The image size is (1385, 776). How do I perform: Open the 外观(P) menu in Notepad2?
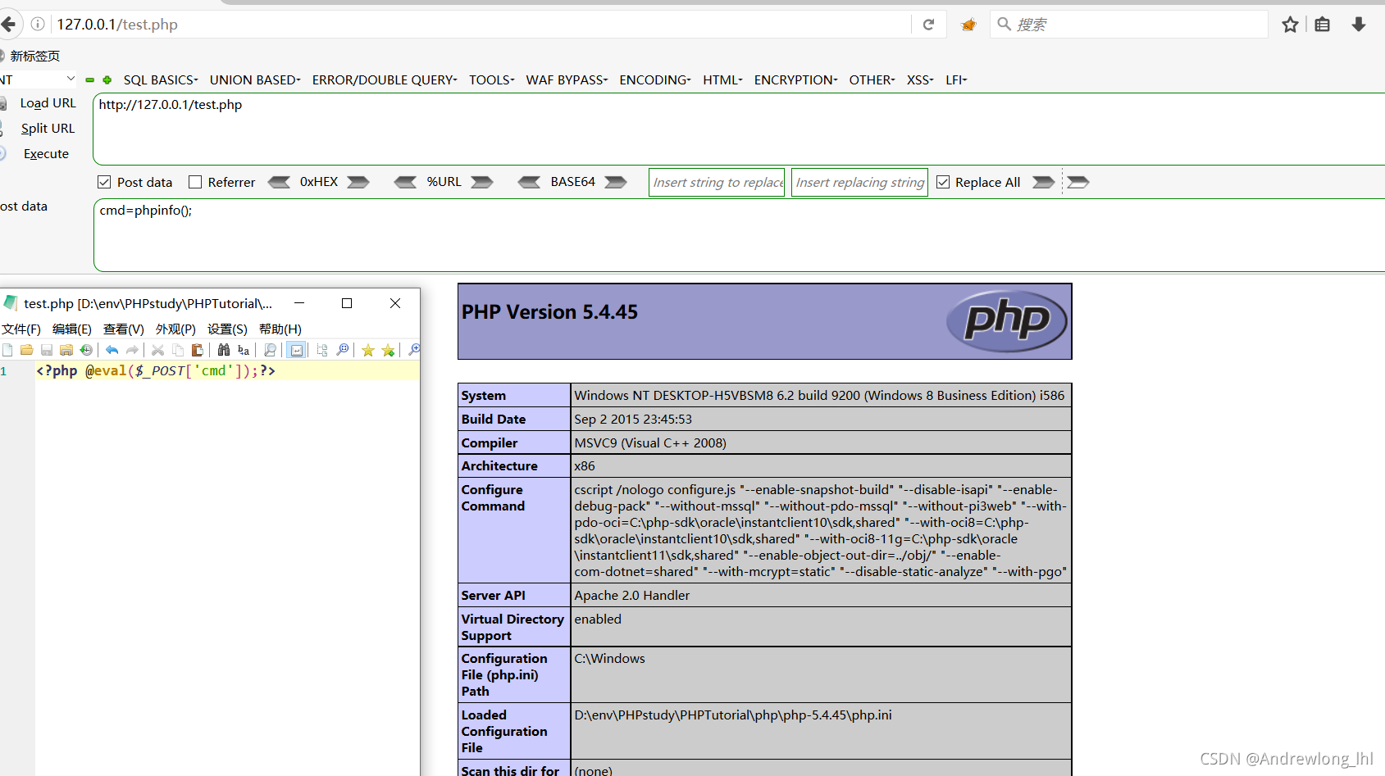175,329
